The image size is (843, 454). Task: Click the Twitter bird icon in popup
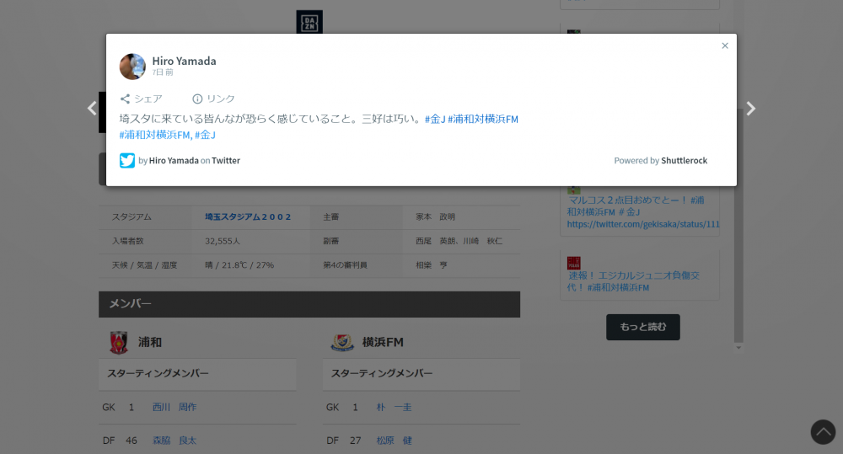[x=127, y=161]
